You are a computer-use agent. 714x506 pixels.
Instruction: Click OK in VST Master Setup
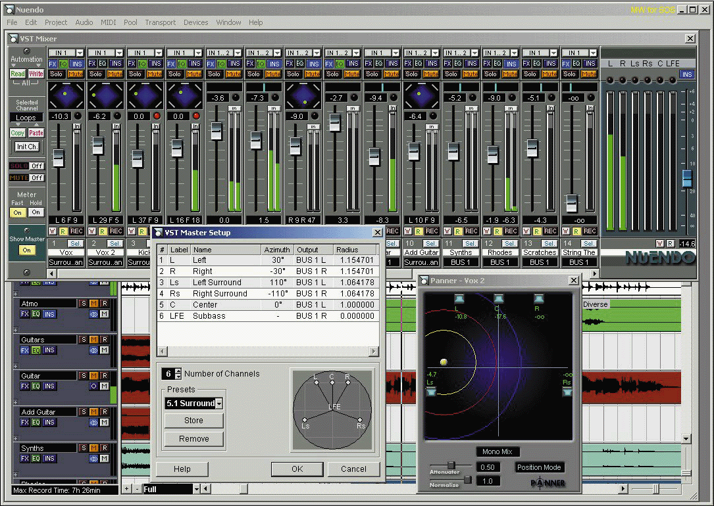(297, 469)
